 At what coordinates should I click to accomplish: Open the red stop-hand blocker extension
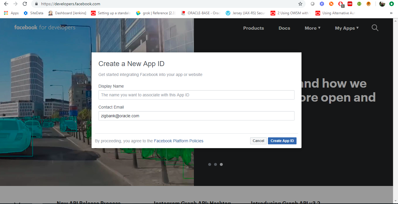(341, 4)
